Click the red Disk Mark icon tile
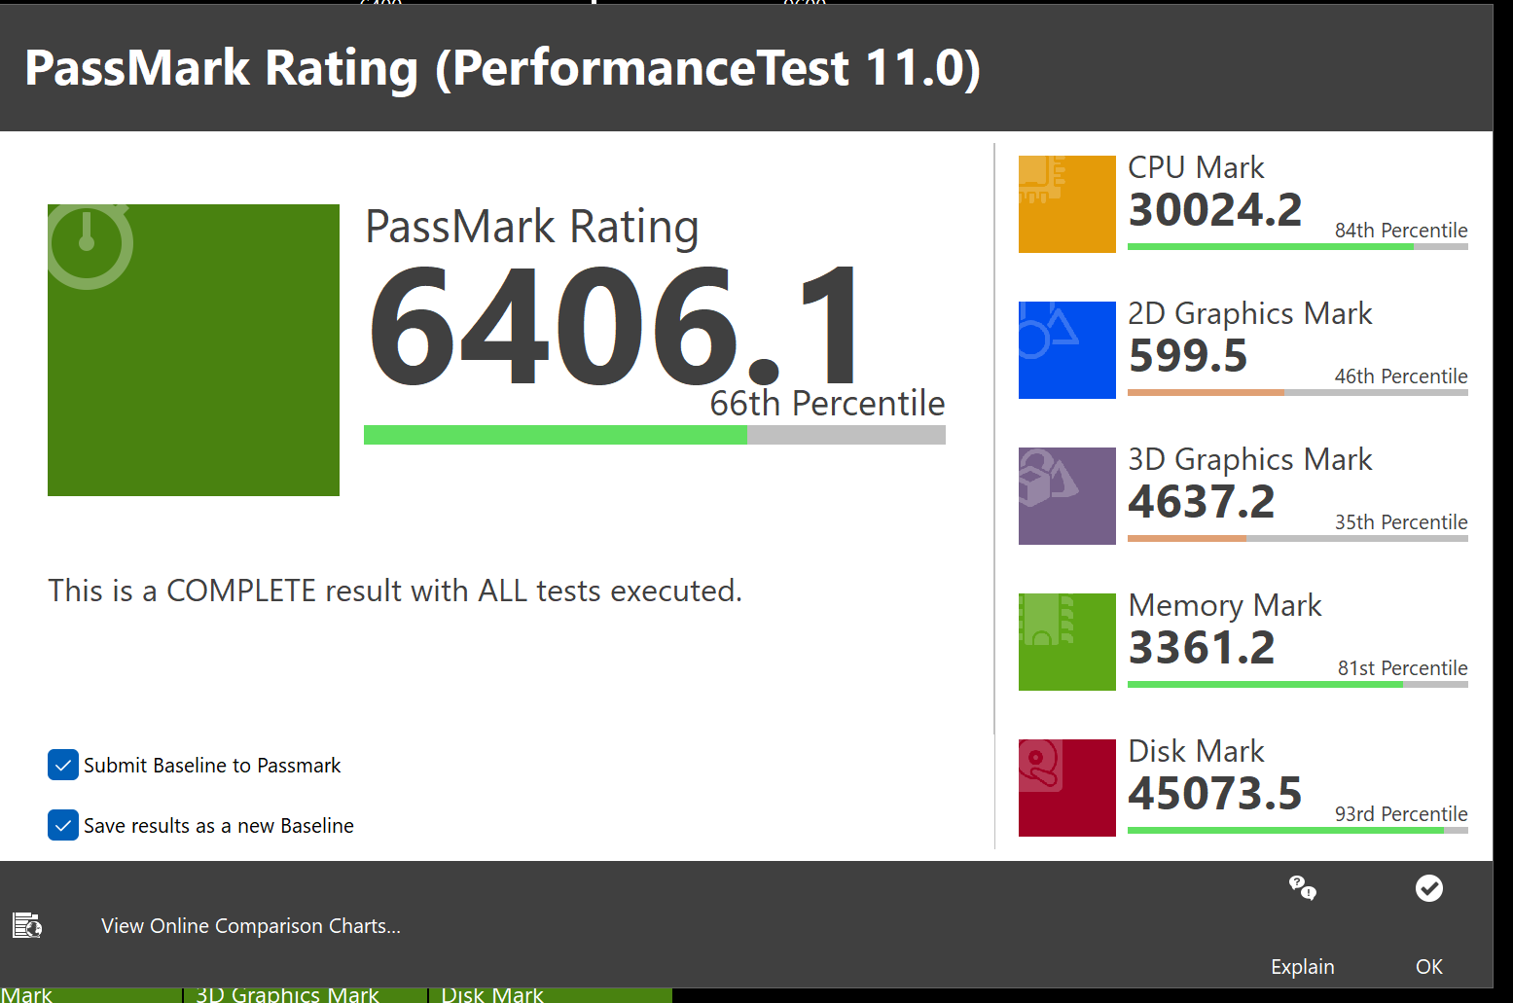The width and height of the screenshot is (1513, 1003). click(1066, 788)
